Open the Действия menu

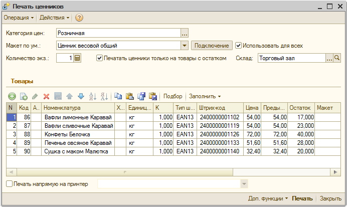pos(55,18)
